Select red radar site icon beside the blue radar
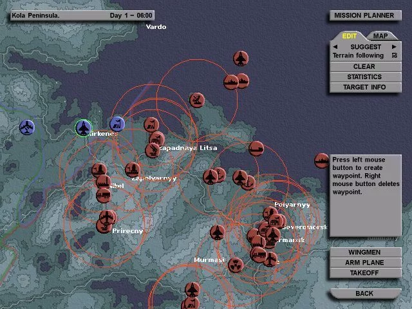This screenshot has width=412, height=309. (x=151, y=124)
